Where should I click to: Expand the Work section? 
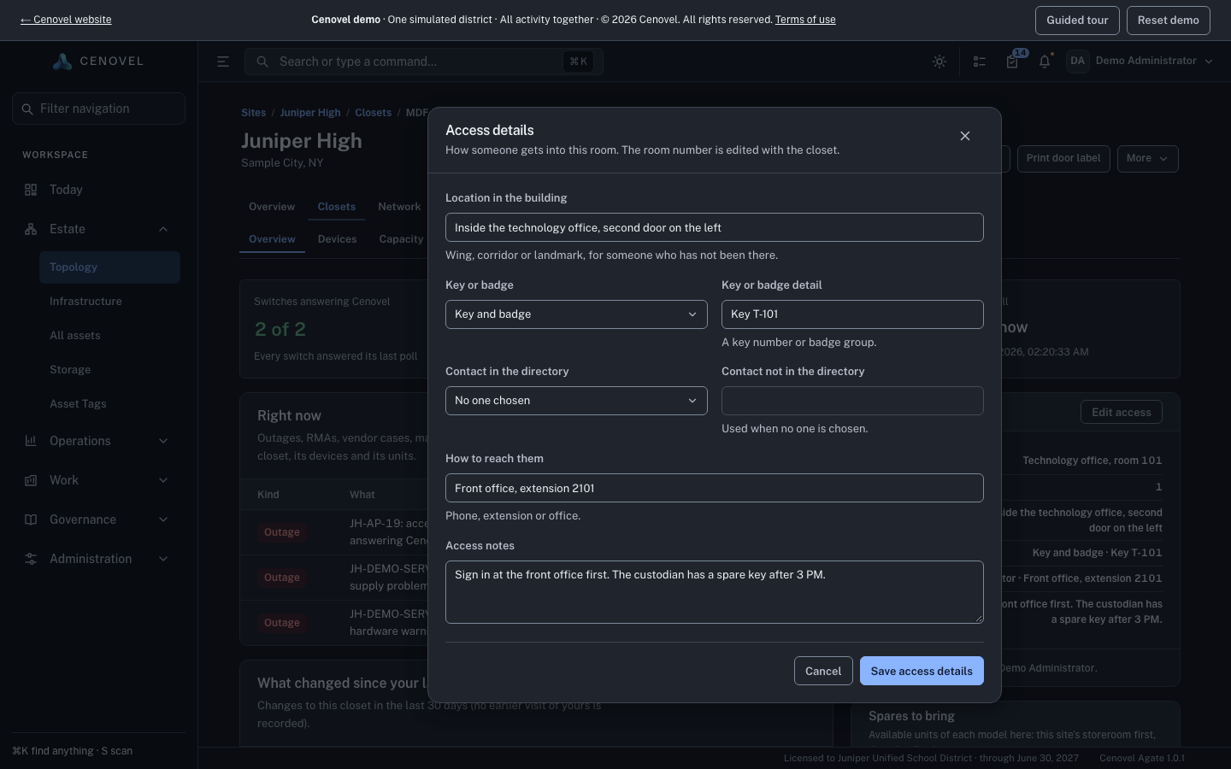click(x=98, y=480)
